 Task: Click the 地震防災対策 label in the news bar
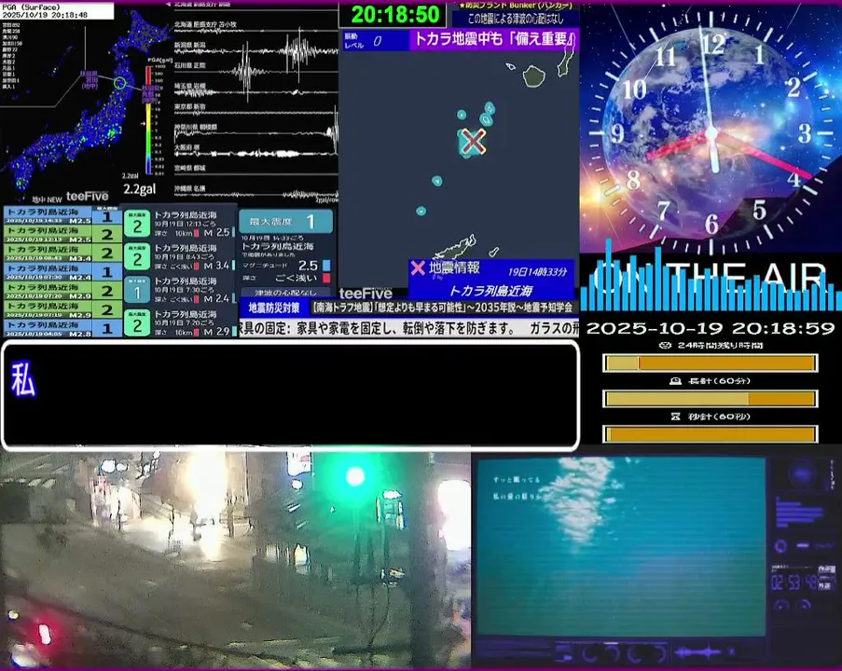point(274,308)
